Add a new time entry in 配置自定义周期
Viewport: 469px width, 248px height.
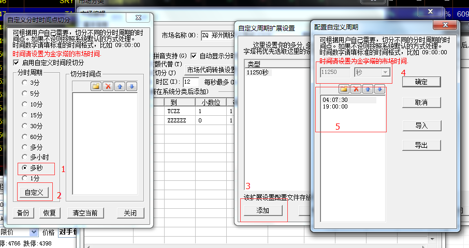point(344,89)
